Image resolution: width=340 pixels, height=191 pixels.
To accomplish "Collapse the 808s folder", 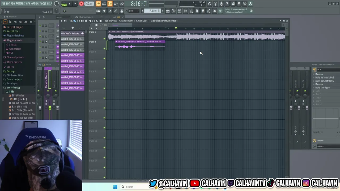I will click(x=11, y=92).
